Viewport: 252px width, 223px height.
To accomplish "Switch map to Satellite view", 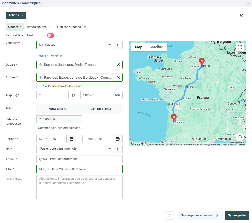I will 156,47.
